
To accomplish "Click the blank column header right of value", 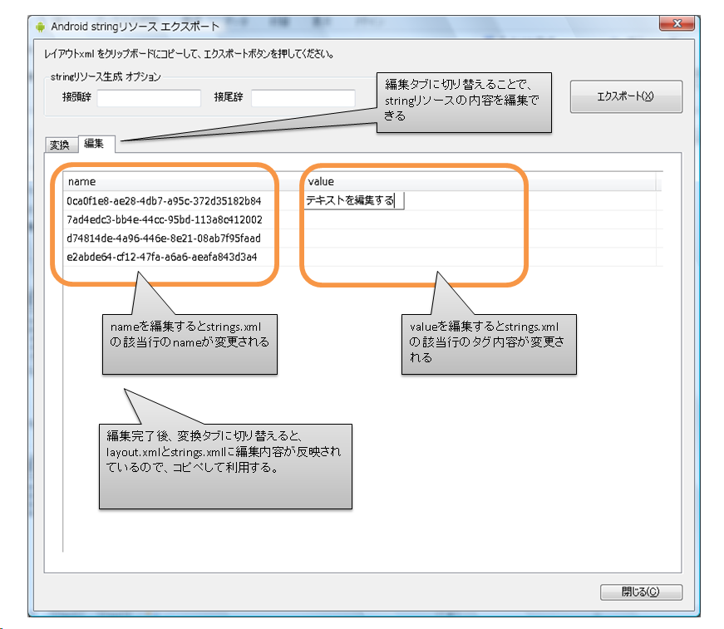I will [659, 181].
